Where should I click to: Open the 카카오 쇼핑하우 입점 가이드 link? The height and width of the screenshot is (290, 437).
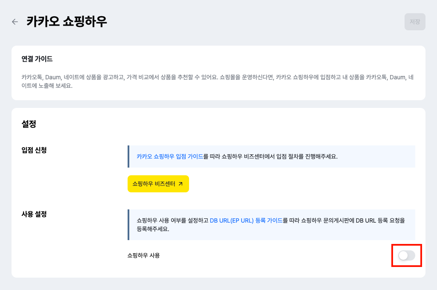[170, 157]
